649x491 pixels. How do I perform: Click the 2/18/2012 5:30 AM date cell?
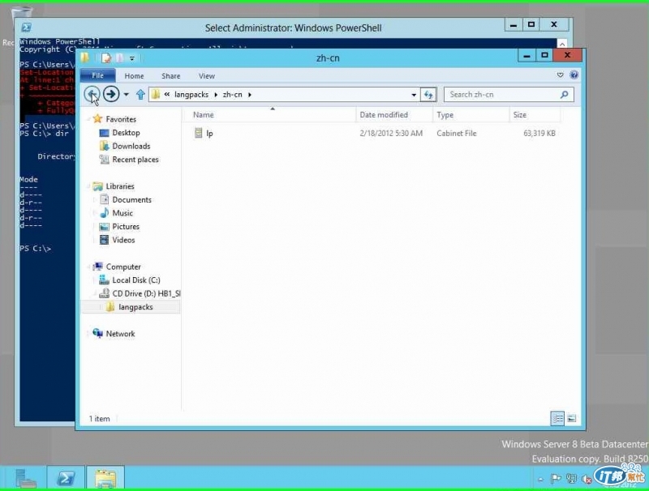point(391,134)
